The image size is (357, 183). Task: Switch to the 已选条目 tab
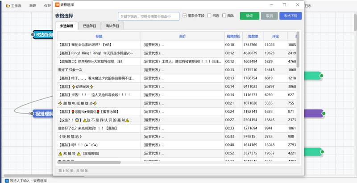90,26
